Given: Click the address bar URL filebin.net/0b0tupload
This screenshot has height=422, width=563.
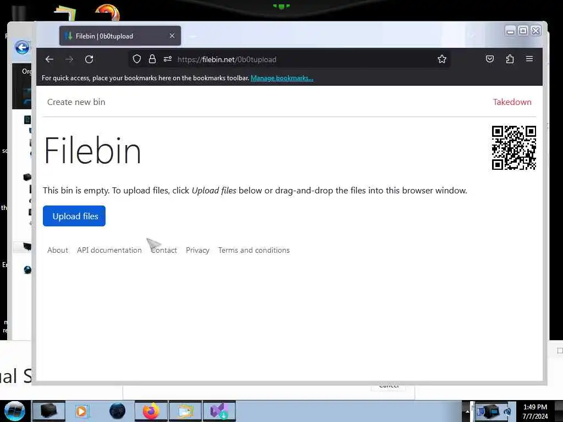Looking at the screenshot, I should 227,59.
